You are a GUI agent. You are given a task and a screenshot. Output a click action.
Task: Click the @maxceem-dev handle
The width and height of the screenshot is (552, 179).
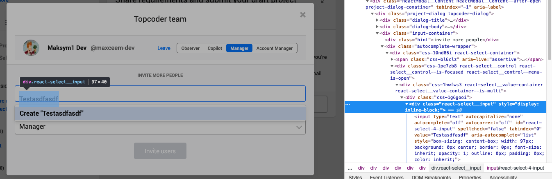click(x=113, y=48)
